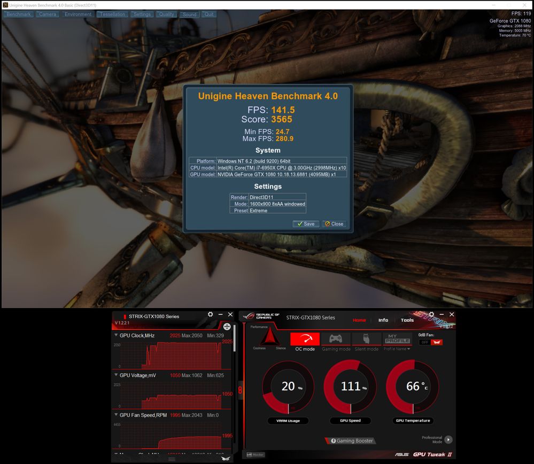Save the benchmark results
Screen dimensions: 534x464
[x=306, y=224]
